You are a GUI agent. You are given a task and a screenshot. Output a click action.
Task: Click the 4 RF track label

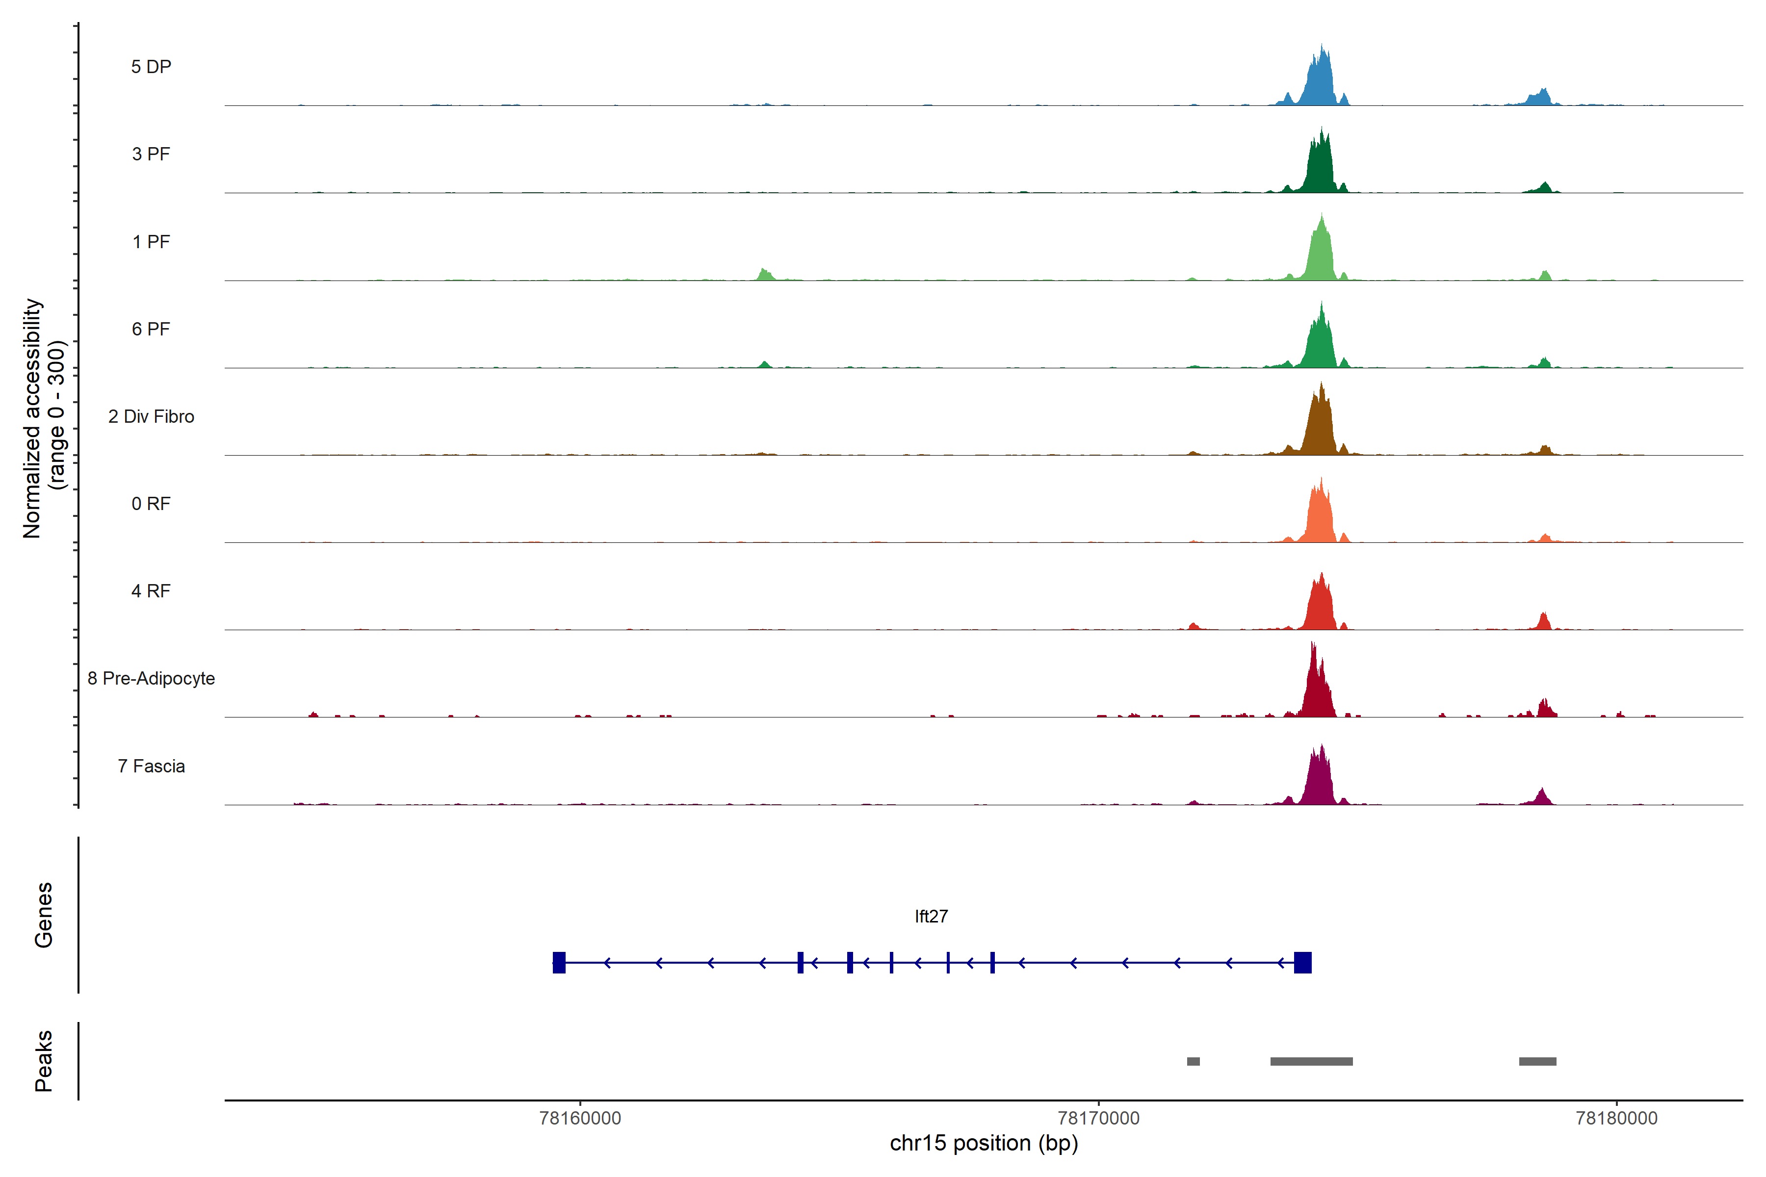[x=151, y=591]
